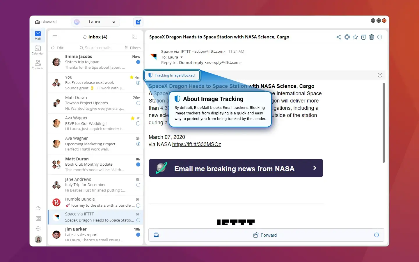Image resolution: width=419 pixels, height=262 pixels.
Task: Open the Calendar section in sidebar
Action: (38, 50)
